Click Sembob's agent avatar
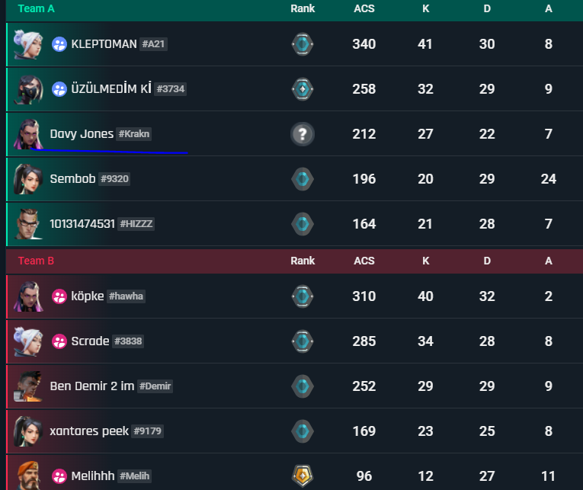Viewport: 583px width, 490px height. coord(28,179)
